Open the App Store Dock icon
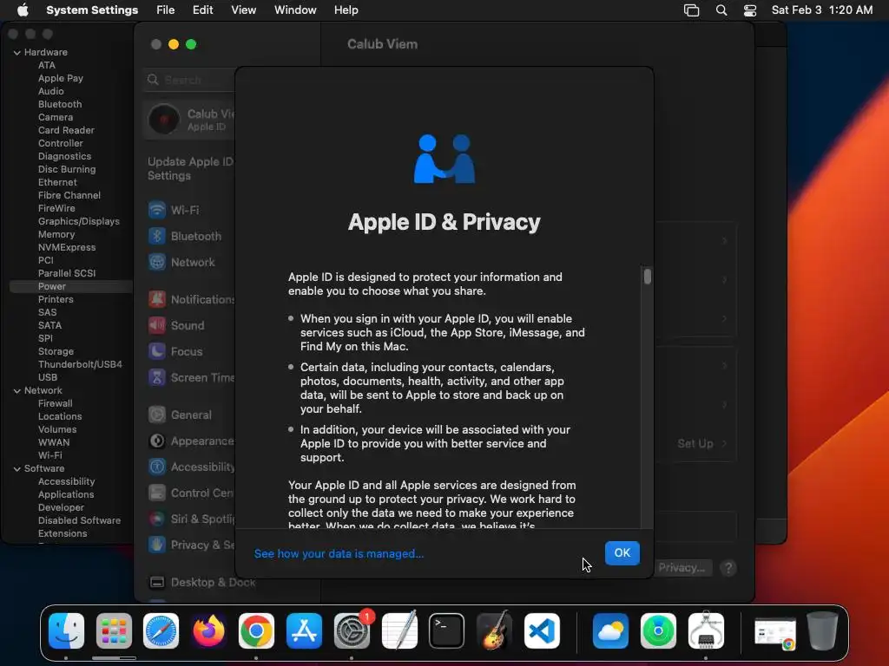This screenshot has width=889, height=666. click(x=304, y=630)
